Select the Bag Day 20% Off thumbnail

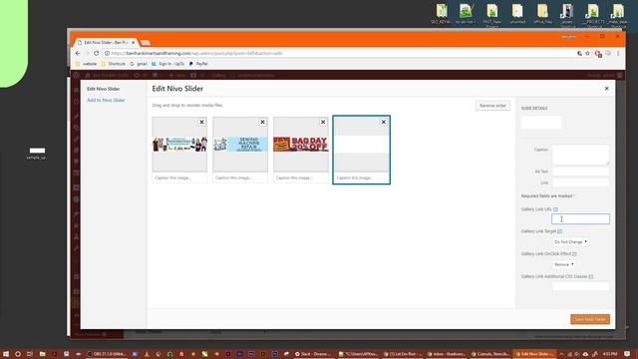[301, 145]
